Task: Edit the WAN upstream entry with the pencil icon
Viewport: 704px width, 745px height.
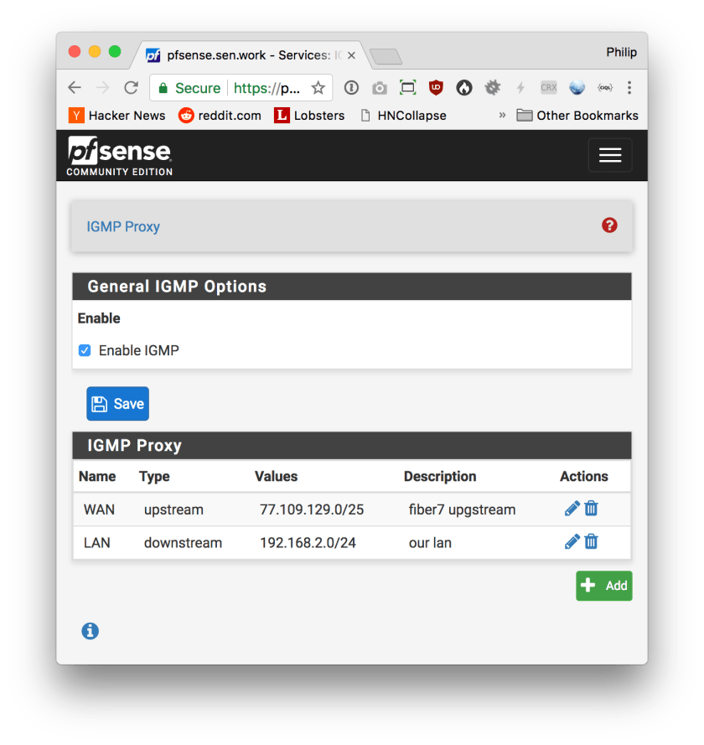Action: click(572, 508)
